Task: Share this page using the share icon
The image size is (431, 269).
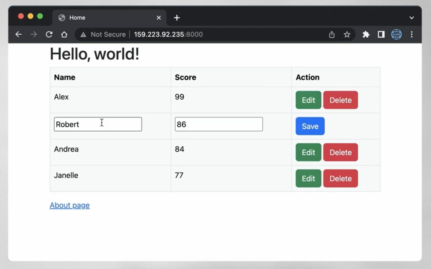Action: coord(332,35)
